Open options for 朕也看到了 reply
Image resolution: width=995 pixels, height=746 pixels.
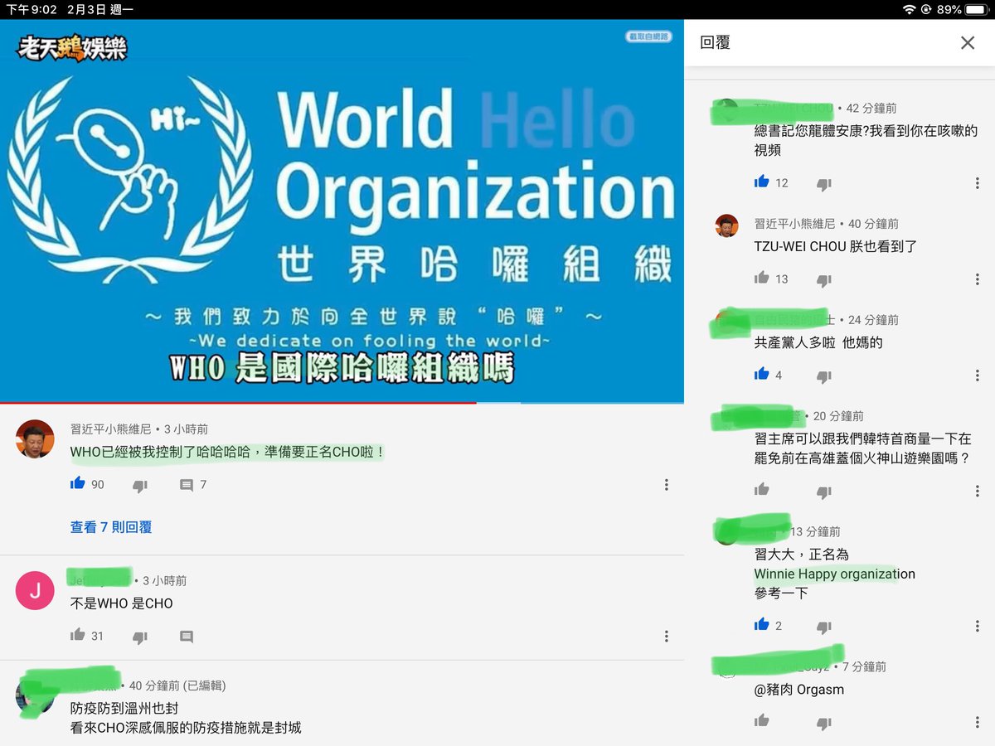pyautogui.click(x=978, y=279)
